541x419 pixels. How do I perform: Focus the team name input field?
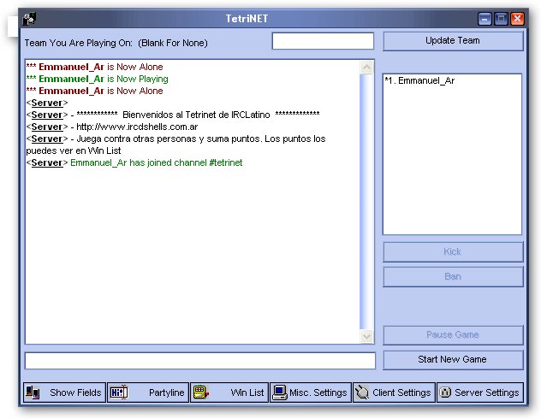click(323, 41)
